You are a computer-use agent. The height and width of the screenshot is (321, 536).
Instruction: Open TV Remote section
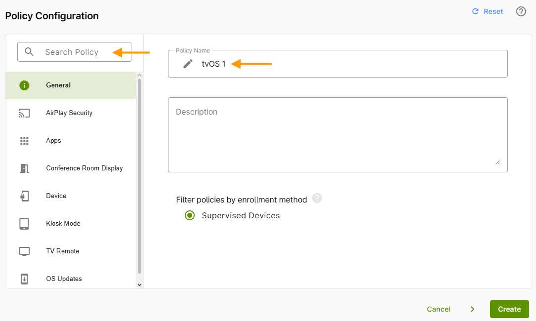pyautogui.click(x=71, y=251)
